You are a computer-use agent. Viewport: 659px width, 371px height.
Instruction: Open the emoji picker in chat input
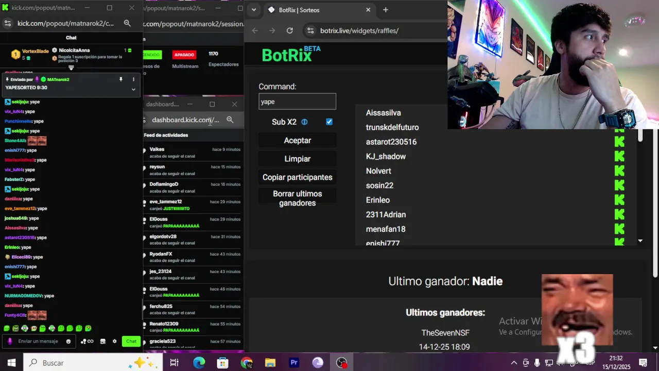68,341
